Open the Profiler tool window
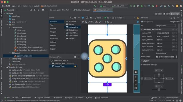The height and width of the screenshot is (102, 183). (x=79, y=97)
